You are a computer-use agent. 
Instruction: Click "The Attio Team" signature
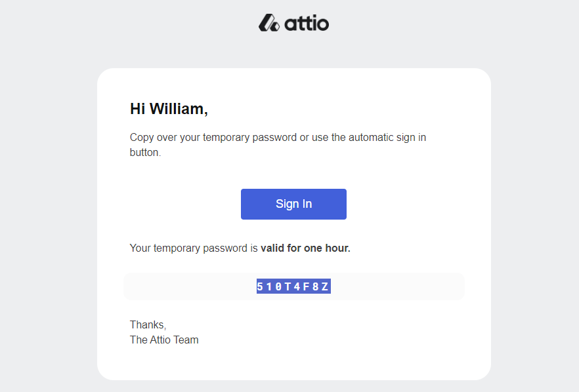click(x=164, y=340)
